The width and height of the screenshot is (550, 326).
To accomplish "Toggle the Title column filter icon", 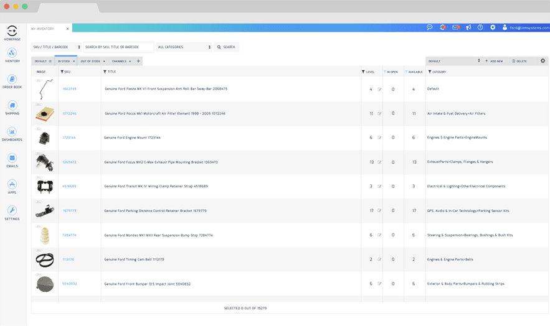I will 105,72.
